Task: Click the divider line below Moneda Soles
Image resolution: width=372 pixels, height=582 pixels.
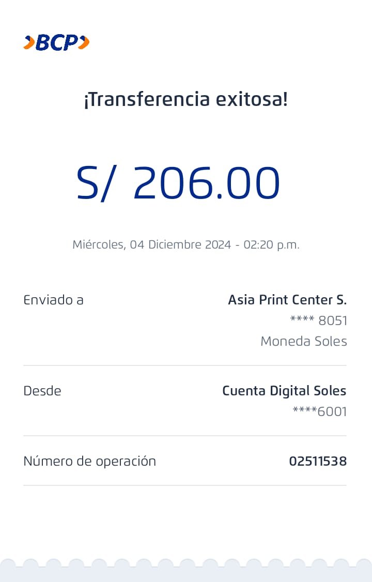Action: pos(185,365)
